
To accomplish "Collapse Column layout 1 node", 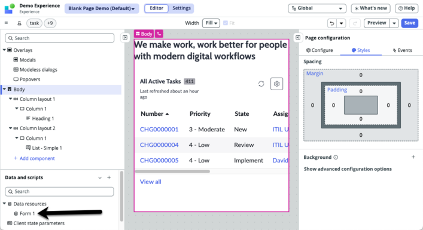I will tap(11, 99).
